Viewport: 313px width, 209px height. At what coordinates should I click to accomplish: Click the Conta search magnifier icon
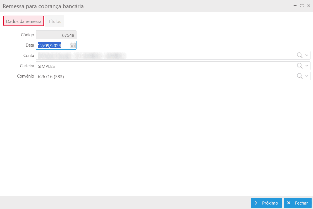[300, 56]
